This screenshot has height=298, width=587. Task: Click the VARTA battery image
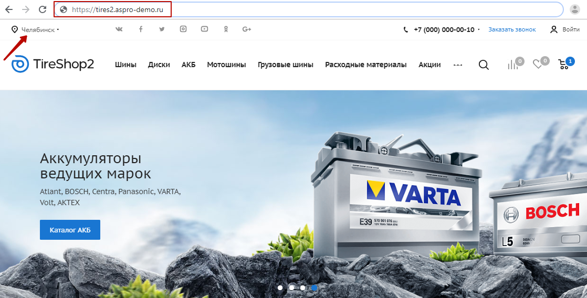pyautogui.click(x=396, y=196)
